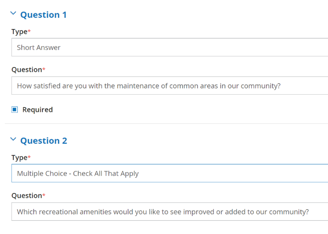Select Multiple Choice - Check All That Apply value
The width and height of the screenshot is (328, 234).
[x=78, y=173]
